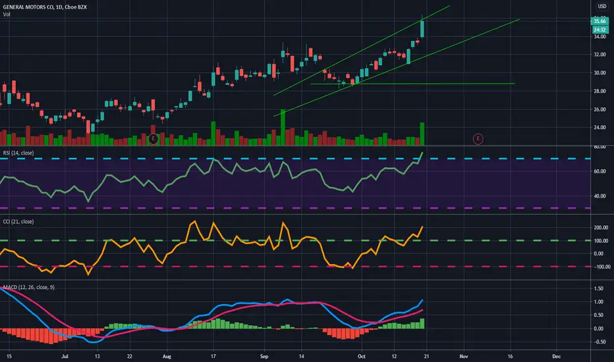
Task: Click the CCI red dashed -100 level line
Action: [x=295, y=267]
